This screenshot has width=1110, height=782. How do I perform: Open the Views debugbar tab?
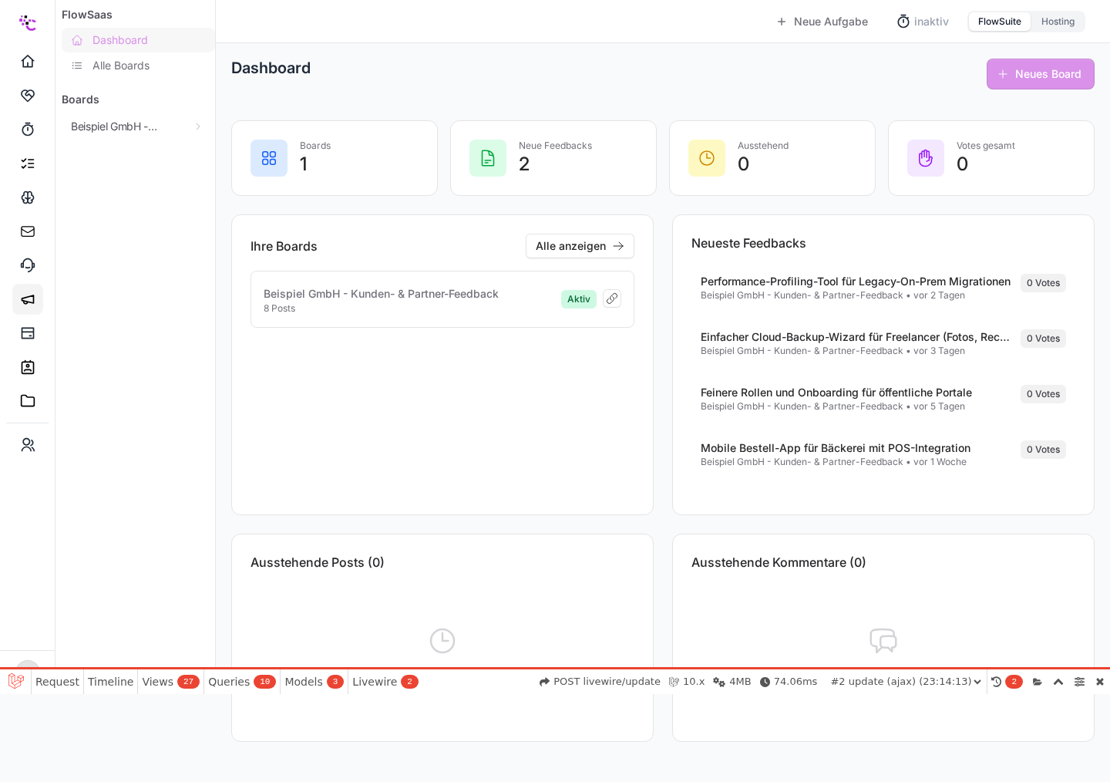170,682
